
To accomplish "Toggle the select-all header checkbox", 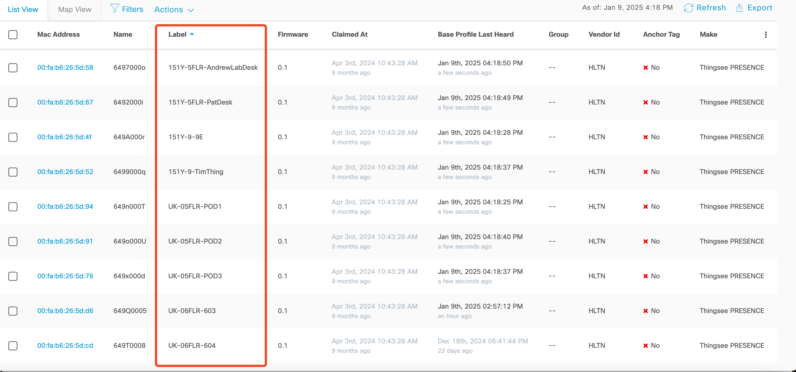I will [13, 34].
